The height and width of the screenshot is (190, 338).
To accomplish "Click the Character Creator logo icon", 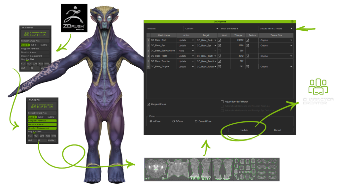I will pos(318,87).
